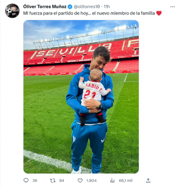Screen dimensions: 180x187
Task: View analytics bar chart icon
Action: point(112,180)
